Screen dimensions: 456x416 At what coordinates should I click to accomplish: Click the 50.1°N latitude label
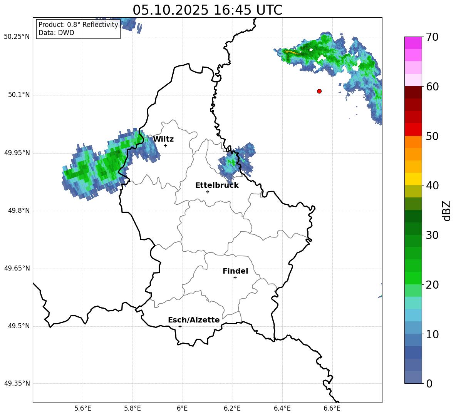coord(19,95)
